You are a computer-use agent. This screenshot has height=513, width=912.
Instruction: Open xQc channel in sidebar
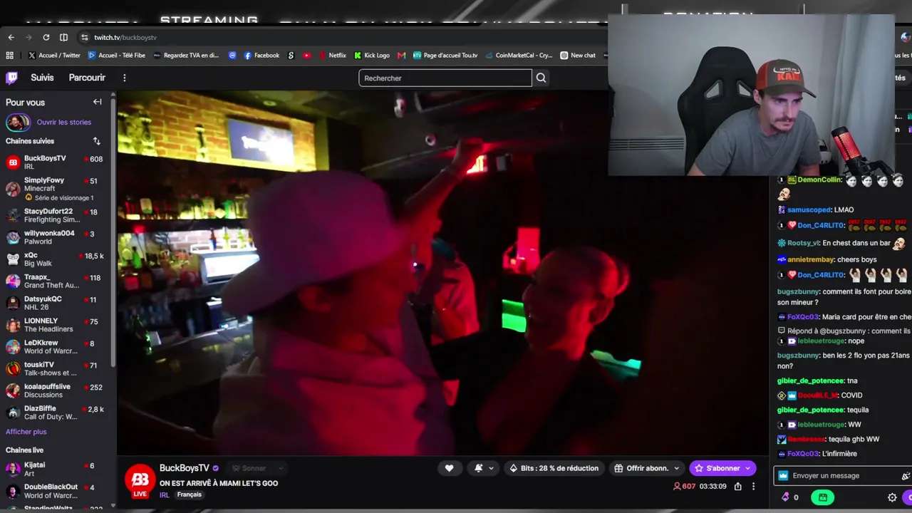pos(55,259)
